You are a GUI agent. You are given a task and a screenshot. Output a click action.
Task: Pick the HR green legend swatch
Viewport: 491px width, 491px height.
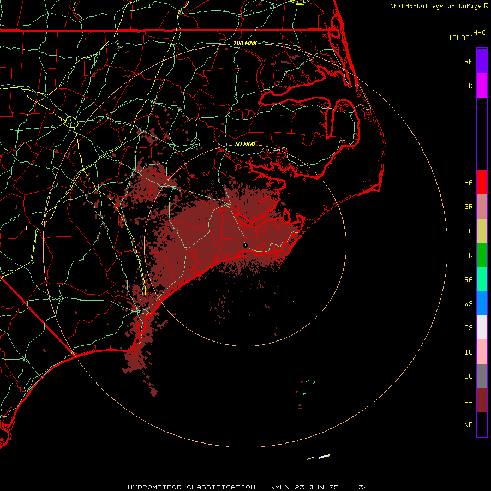[482, 255]
